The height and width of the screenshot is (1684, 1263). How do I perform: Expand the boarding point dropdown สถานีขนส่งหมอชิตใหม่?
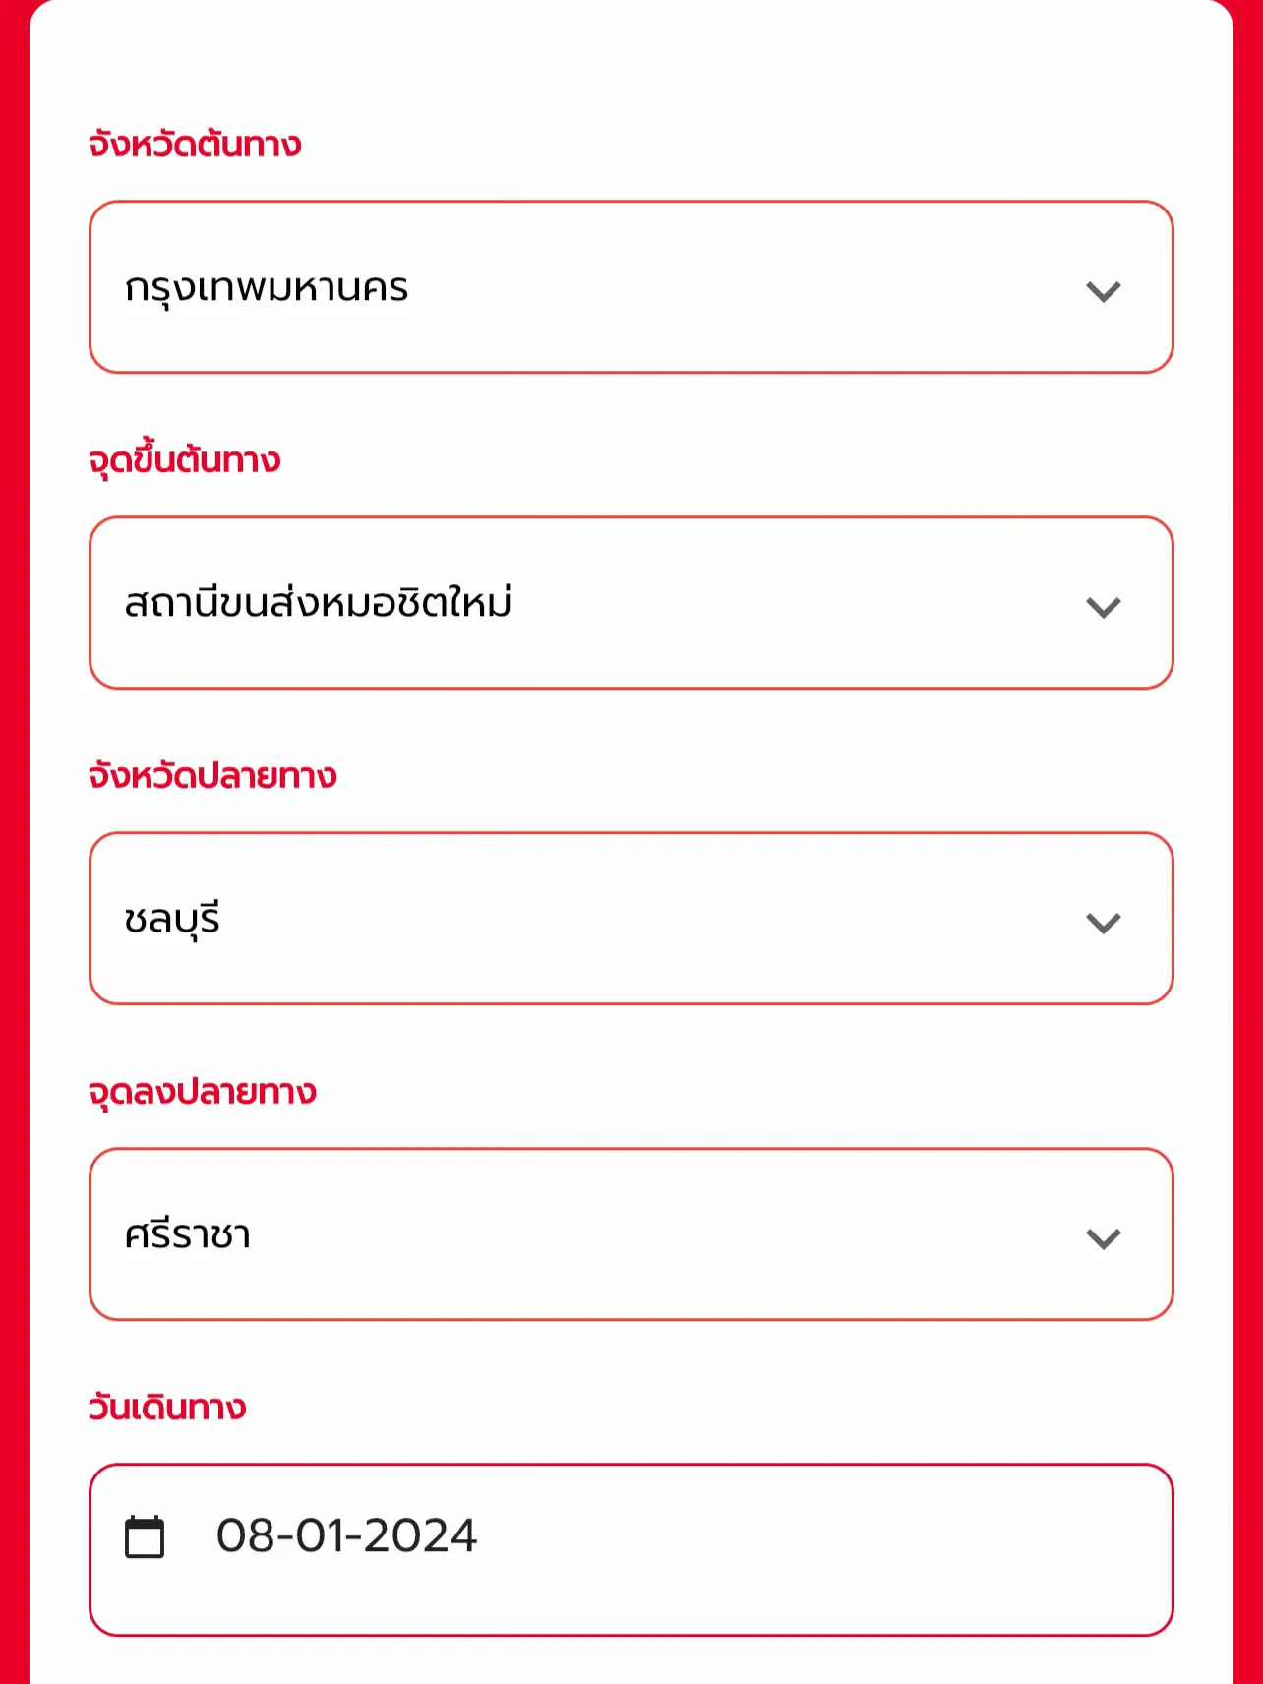click(631, 603)
